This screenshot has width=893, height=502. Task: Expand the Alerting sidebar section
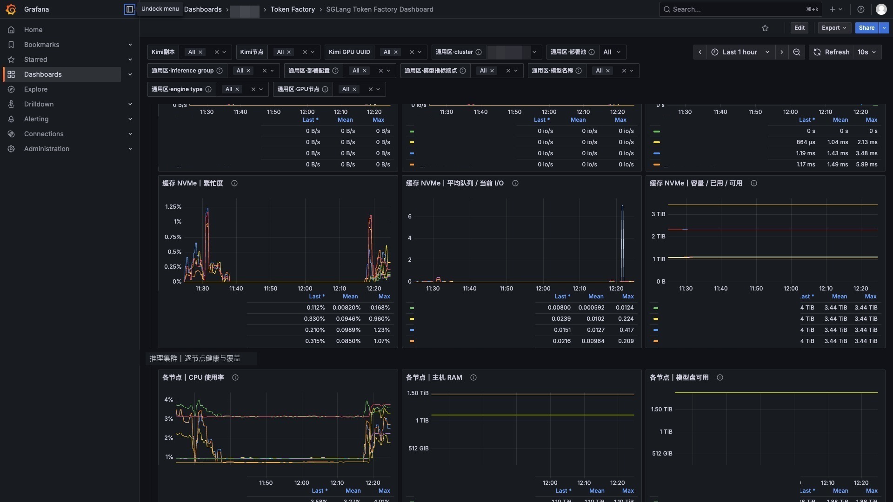coord(130,119)
